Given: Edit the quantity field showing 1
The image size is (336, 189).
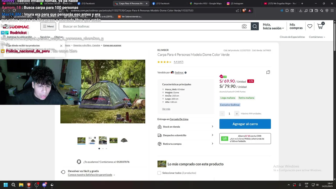Looking at the screenshot, I should [x=229, y=114].
